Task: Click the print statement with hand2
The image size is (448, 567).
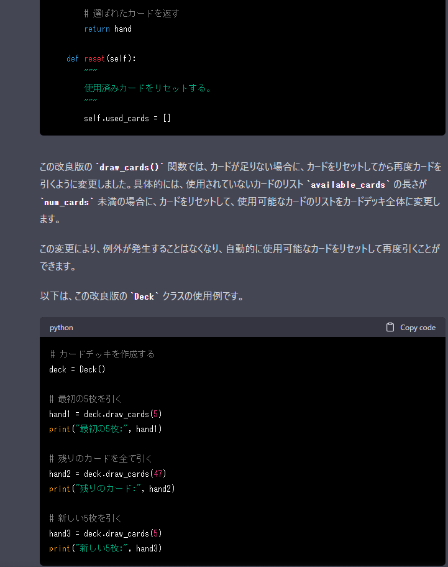Action: (112, 489)
